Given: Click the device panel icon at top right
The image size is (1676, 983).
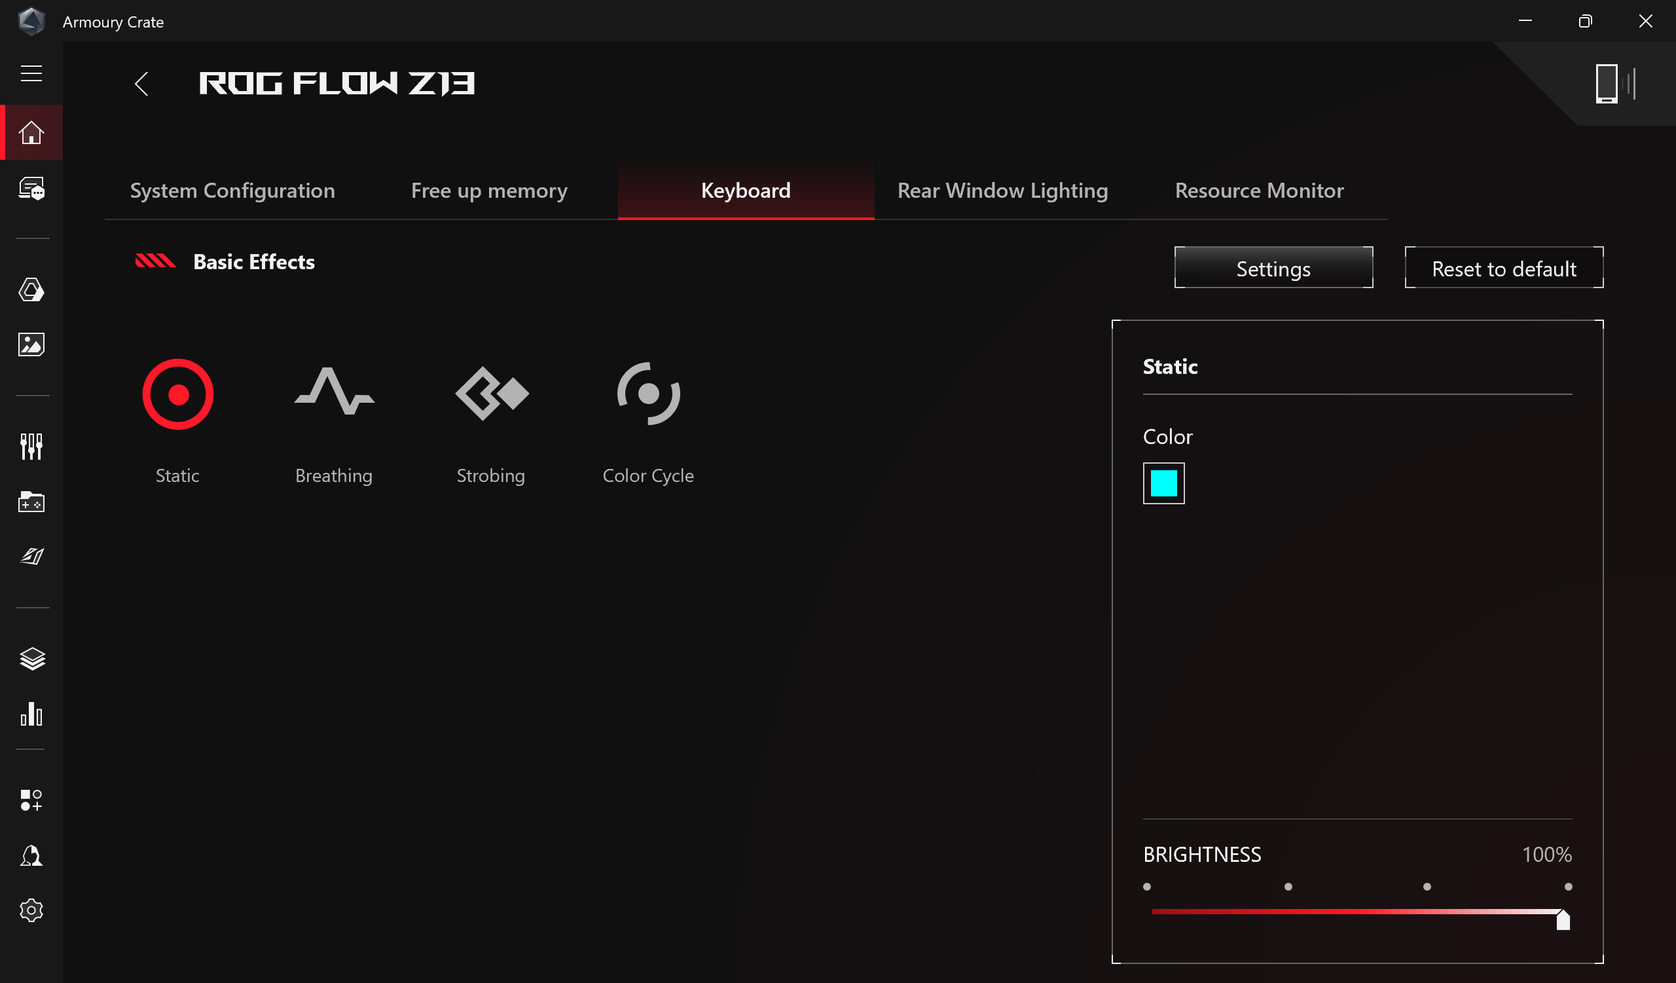Looking at the screenshot, I should click(x=1616, y=84).
